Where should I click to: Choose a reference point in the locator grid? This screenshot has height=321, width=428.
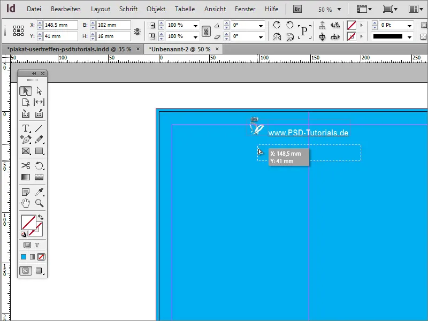point(18,30)
